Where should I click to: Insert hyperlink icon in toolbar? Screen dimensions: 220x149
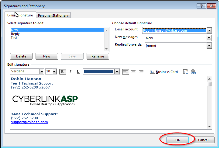pos(194,72)
